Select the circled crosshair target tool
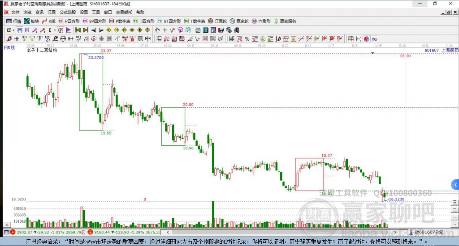 (94, 39)
